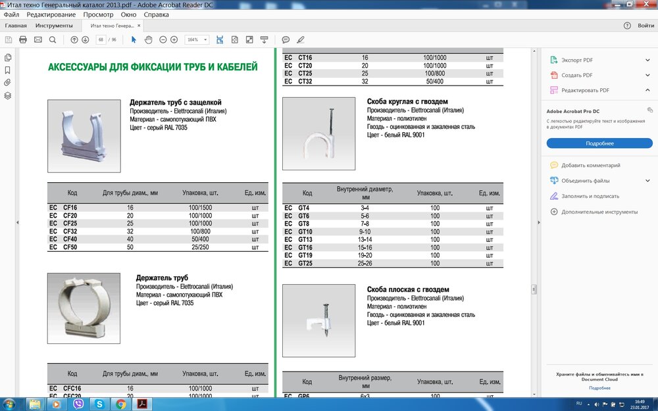Open Export PDF tool
Screen dimensions: 658x411
point(577,60)
